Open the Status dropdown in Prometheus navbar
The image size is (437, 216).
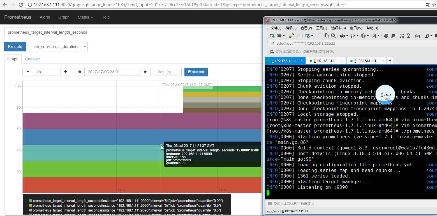[85, 17]
